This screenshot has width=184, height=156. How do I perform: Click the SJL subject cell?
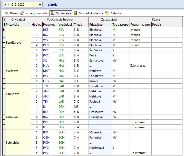50,61
